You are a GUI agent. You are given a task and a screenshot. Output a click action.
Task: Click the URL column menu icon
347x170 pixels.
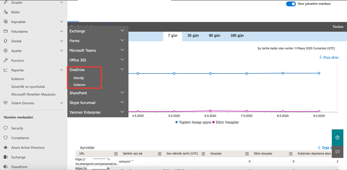pyautogui.click(x=116, y=154)
